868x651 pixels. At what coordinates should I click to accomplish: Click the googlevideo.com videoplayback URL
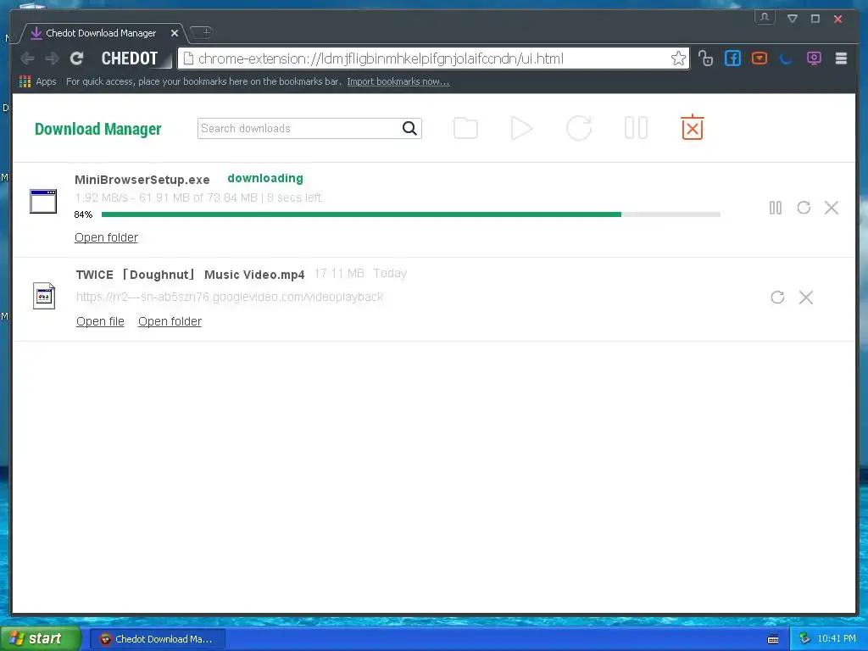[230, 297]
